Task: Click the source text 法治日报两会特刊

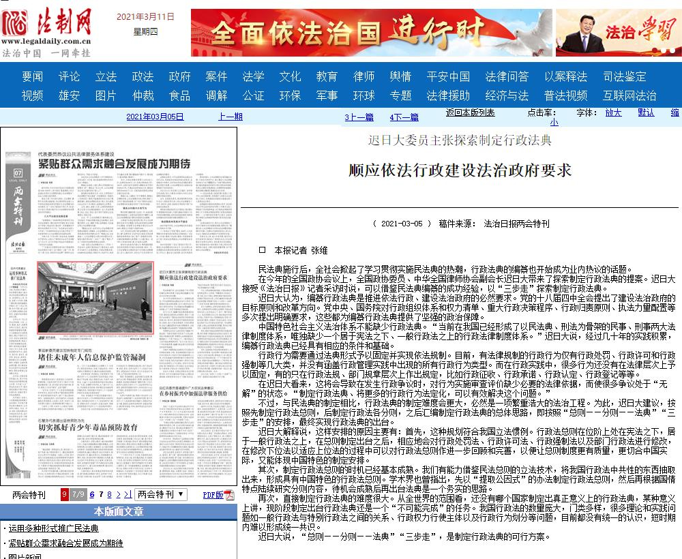Action: coord(516,224)
